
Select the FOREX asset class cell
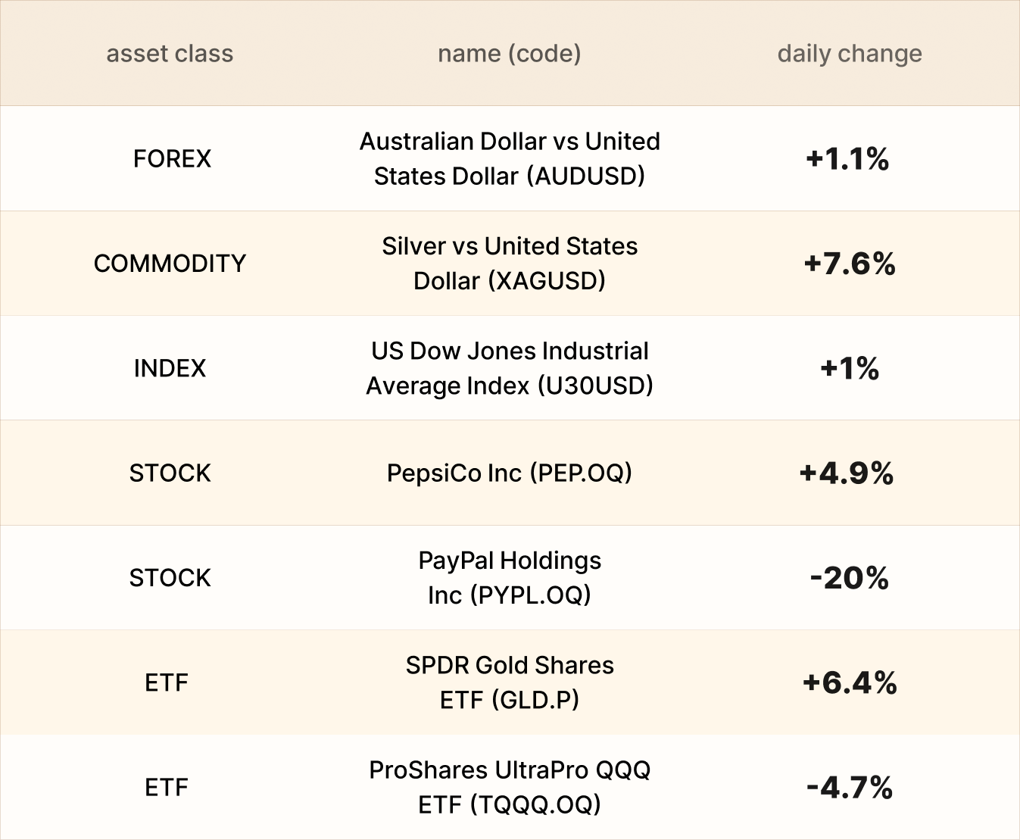tap(172, 159)
